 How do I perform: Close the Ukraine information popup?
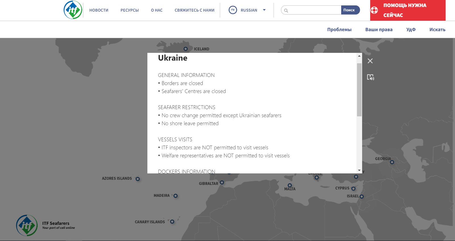(x=370, y=61)
